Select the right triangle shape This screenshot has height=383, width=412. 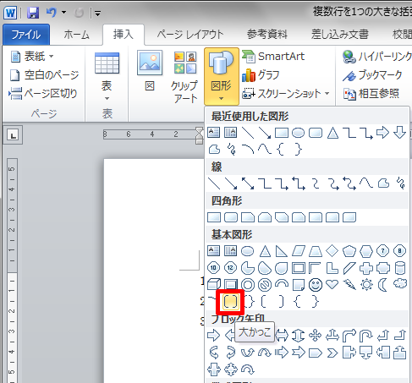[281, 251]
